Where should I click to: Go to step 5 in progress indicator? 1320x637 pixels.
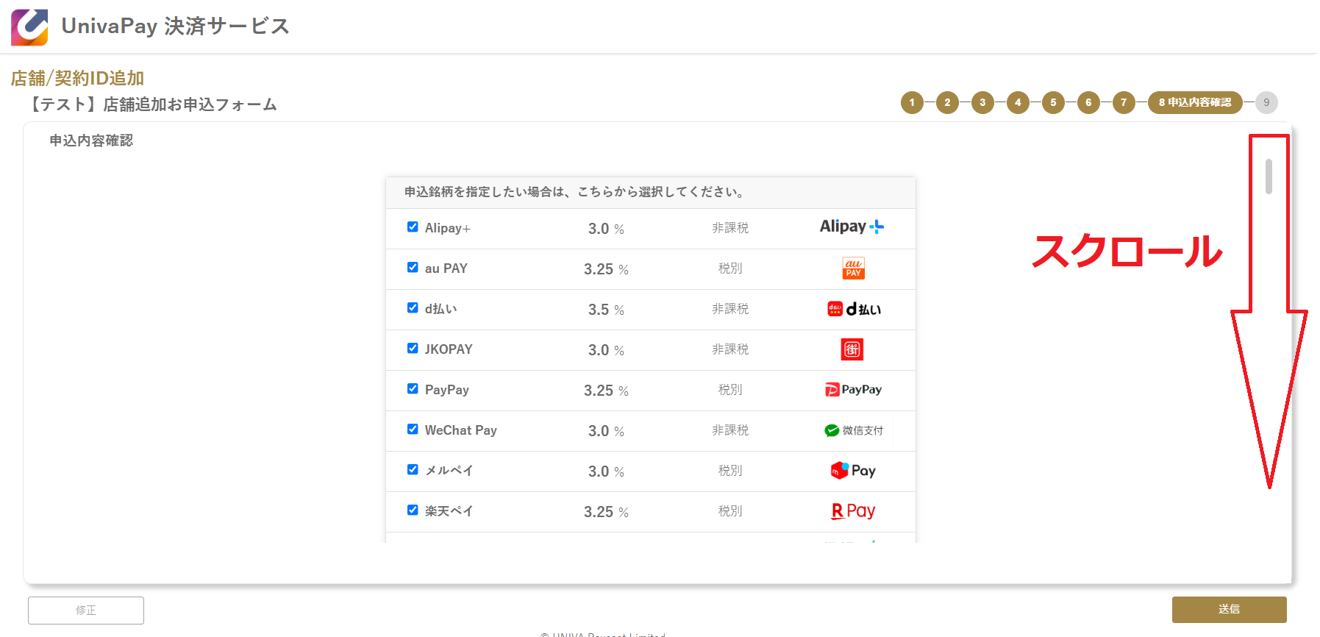(1053, 102)
